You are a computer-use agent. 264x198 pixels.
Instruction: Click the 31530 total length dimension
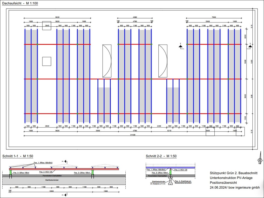coord(133,135)
